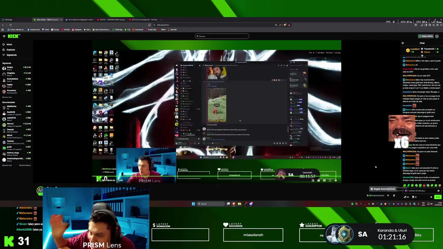
Task: Open the profile avatar in Kick header
Action: [437, 36]
